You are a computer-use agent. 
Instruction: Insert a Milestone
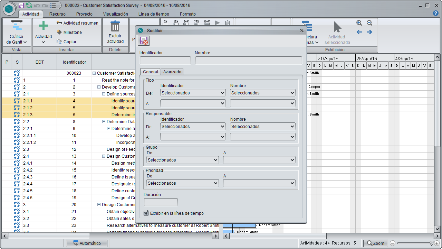[x=69, y=32]
